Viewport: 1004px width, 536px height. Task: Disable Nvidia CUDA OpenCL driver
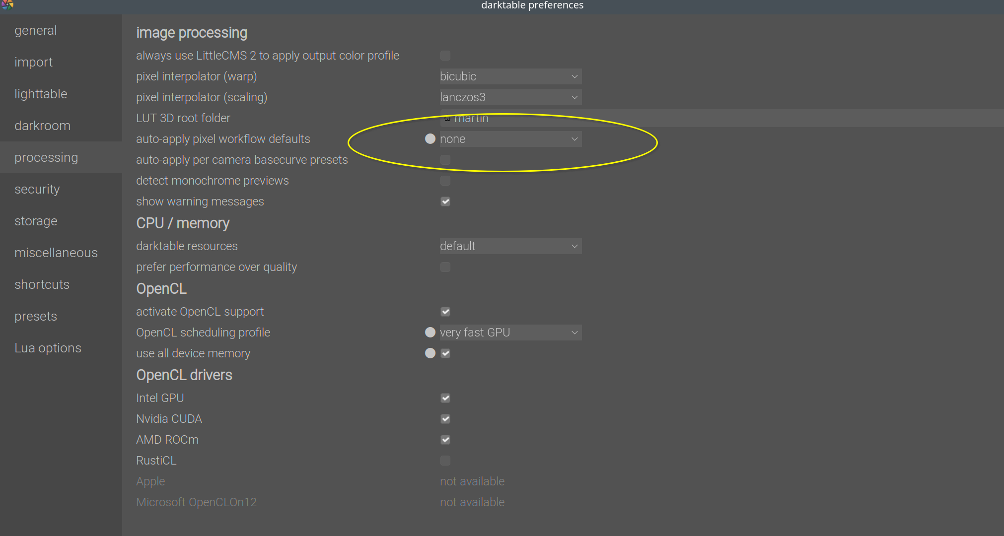pos(445,419)
